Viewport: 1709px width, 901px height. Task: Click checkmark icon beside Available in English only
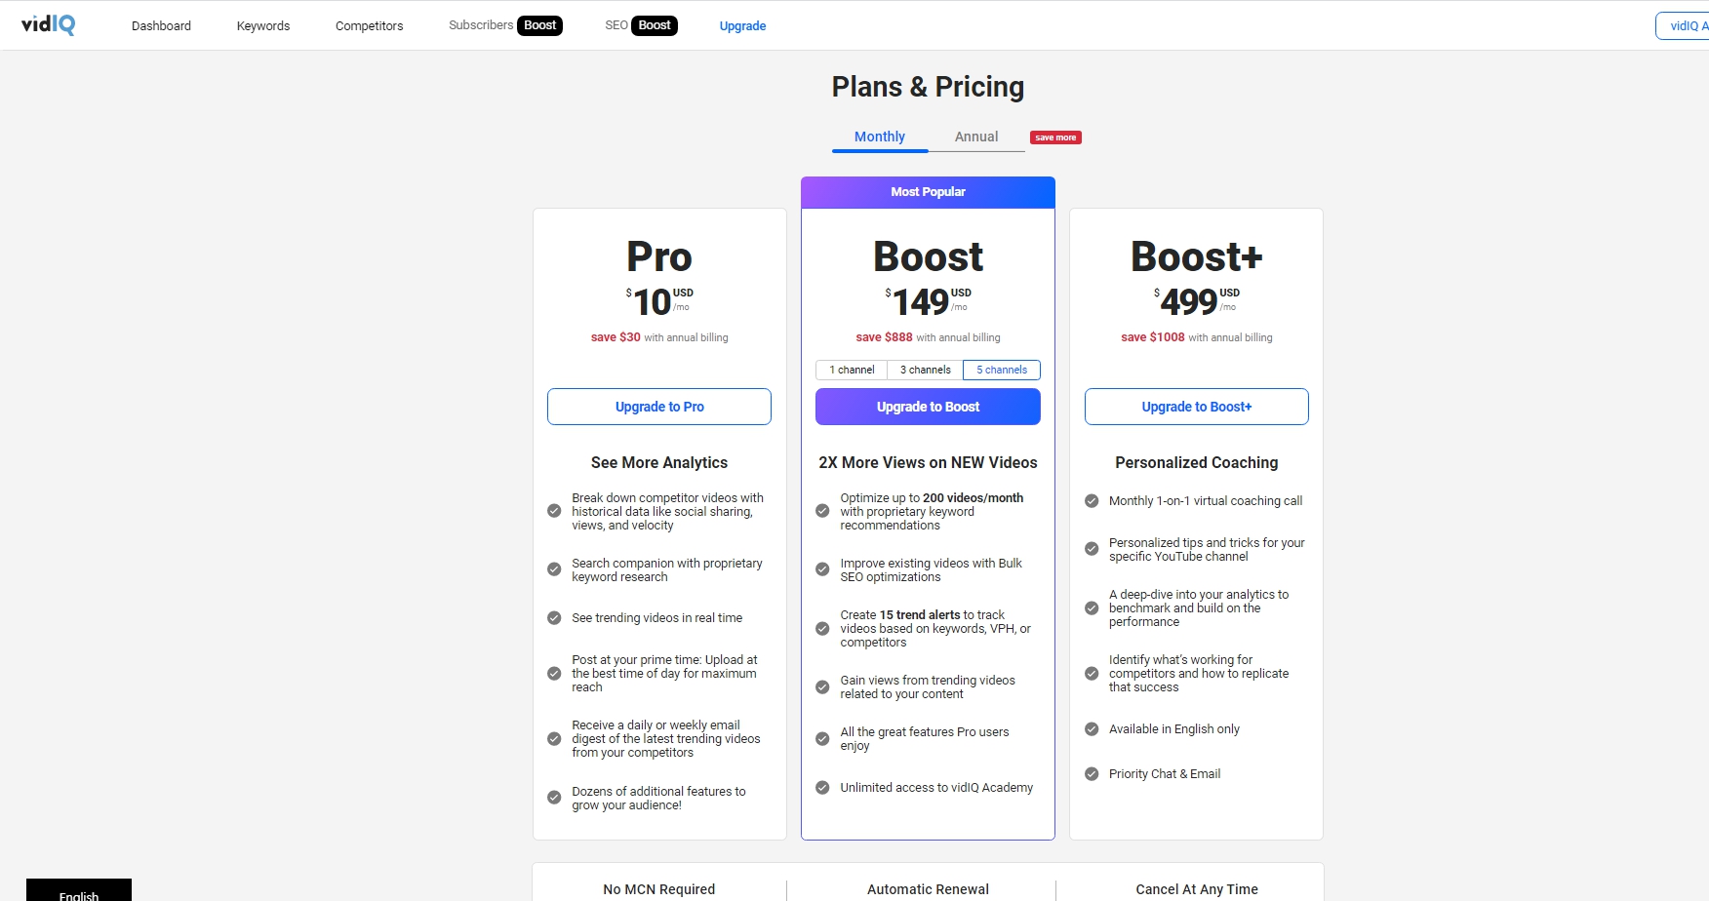[1092, 729]
